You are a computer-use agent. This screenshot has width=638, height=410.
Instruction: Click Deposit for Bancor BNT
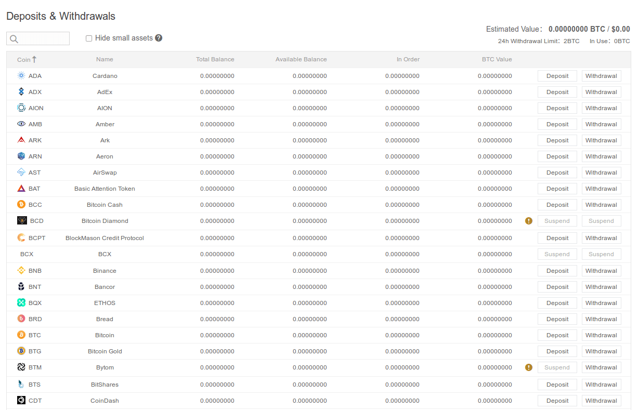pyautogui.click(x=557, y=287)
